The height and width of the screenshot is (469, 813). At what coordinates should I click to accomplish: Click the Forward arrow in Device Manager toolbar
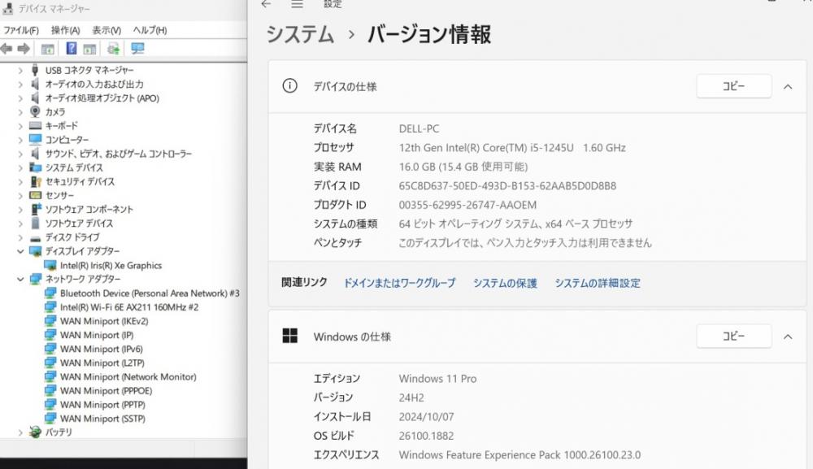coord(24,50)
